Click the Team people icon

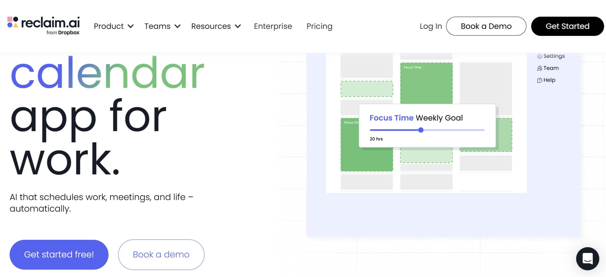tap(540, 68)
